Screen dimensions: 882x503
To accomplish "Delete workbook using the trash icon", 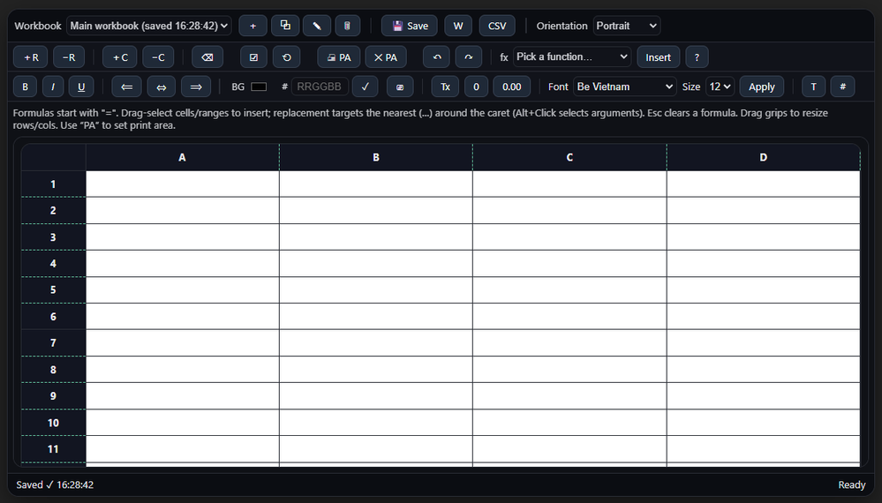I will coord(348,26).
